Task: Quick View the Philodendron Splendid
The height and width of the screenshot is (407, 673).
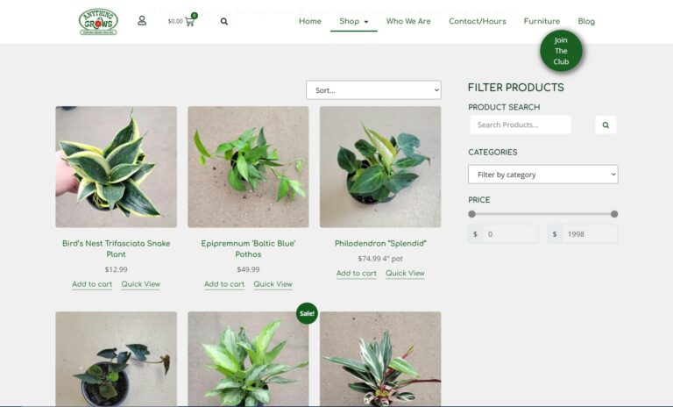Action: tap(405, 274)
